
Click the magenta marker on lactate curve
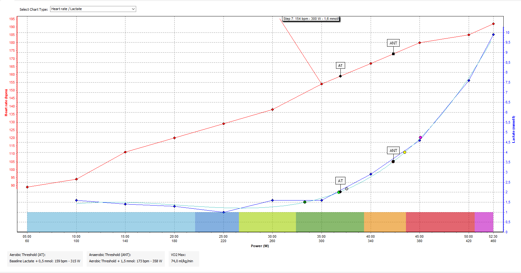point(420,137)
